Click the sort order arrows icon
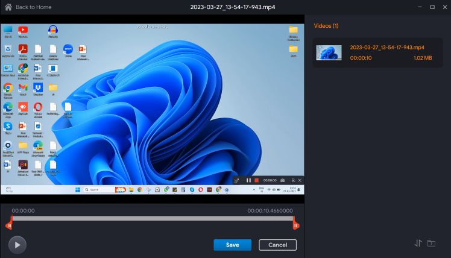 coord(418,244)
